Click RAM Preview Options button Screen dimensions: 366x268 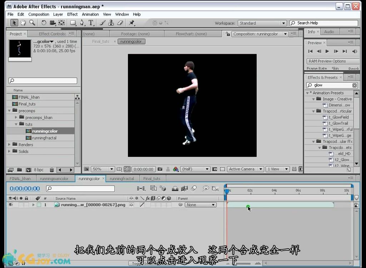pos(333,61)
